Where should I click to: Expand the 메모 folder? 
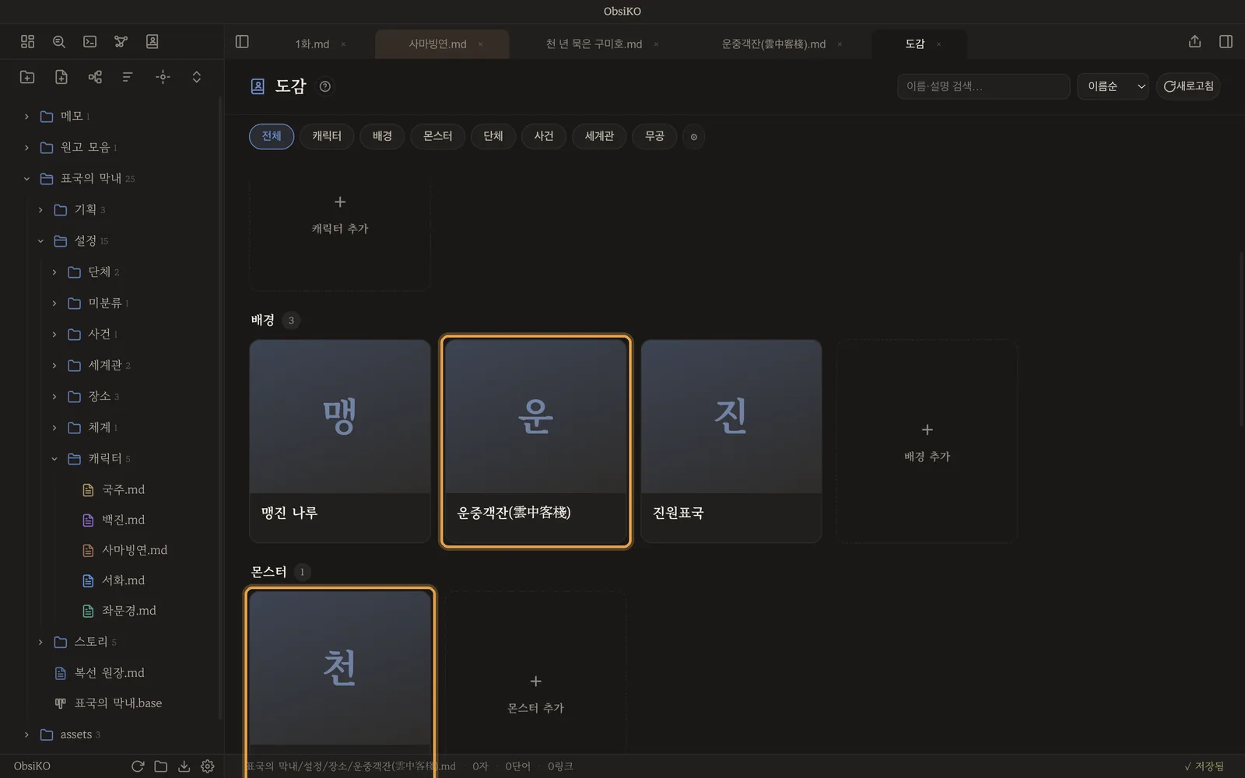pos(26,117)
